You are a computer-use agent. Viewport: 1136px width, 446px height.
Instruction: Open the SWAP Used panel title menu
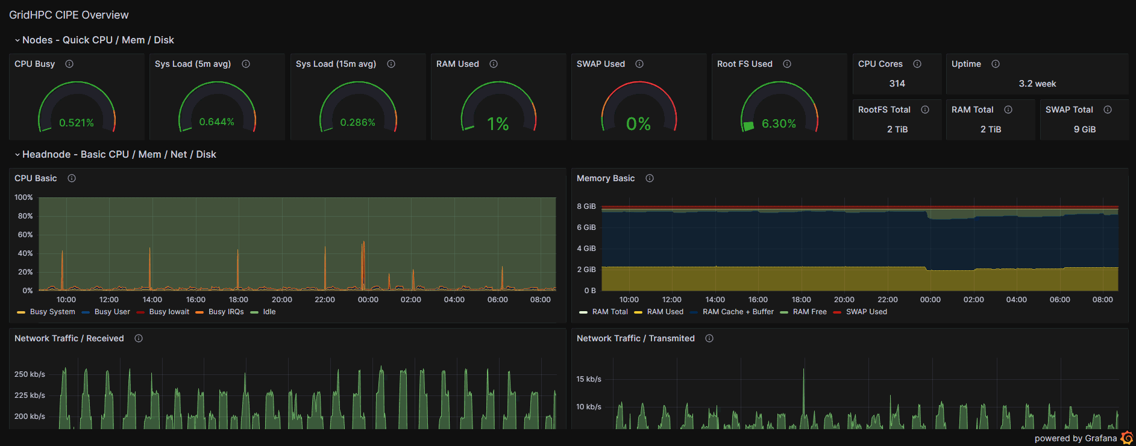click(601, 64)
